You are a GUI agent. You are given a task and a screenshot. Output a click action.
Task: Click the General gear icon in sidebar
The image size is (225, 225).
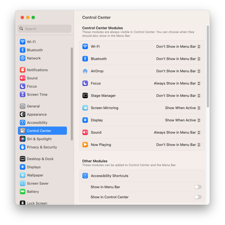(23, 106)
